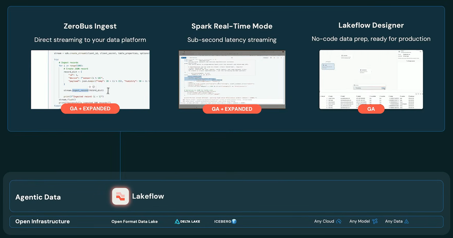Click 'Sub-second latency streaming' text
The width and height of the screenshot is (453, 238).
pos(232,40)
